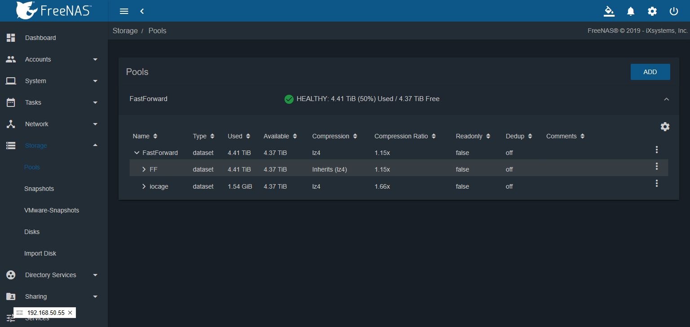Image resolution: width=690 pixels, height=327 pixels.
Task: Sort table by Available column
Action: pyautogui.click(x=295, y=136)
